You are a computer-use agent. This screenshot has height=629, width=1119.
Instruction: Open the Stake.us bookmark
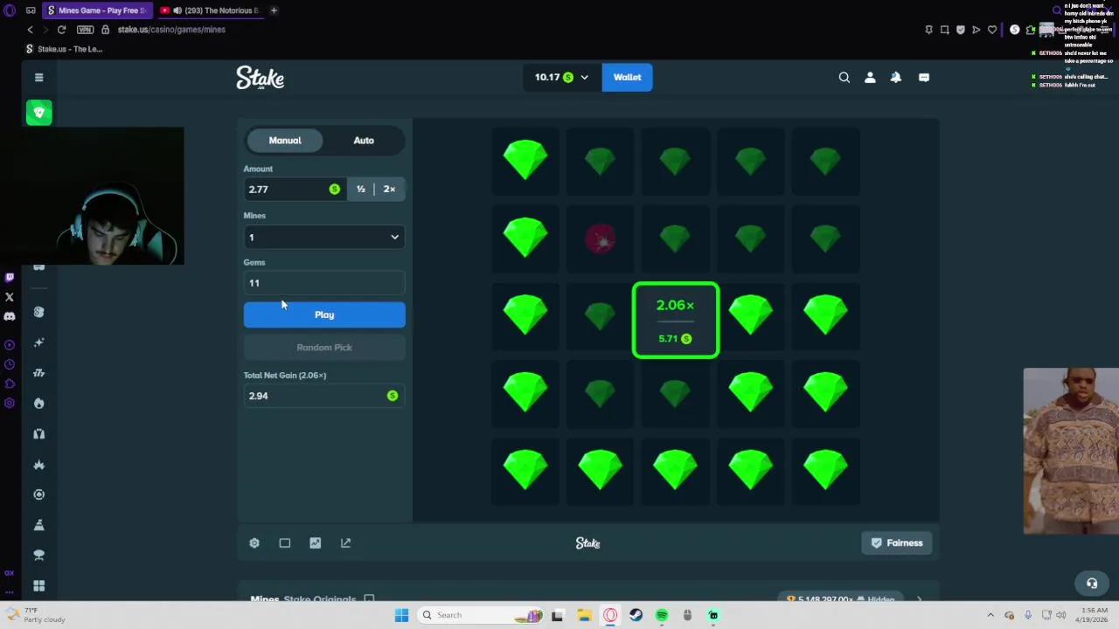(65, 49)
